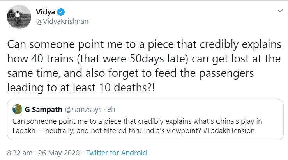Viewport: 288px width, 160px height.
Task: Expand the tweet options chevron menu
Action: 279,12
